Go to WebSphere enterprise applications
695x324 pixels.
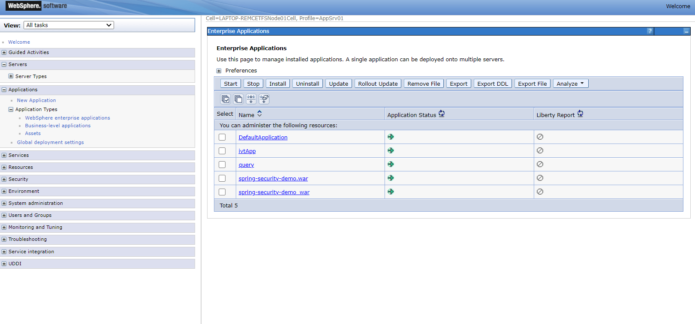coord(67,118)
